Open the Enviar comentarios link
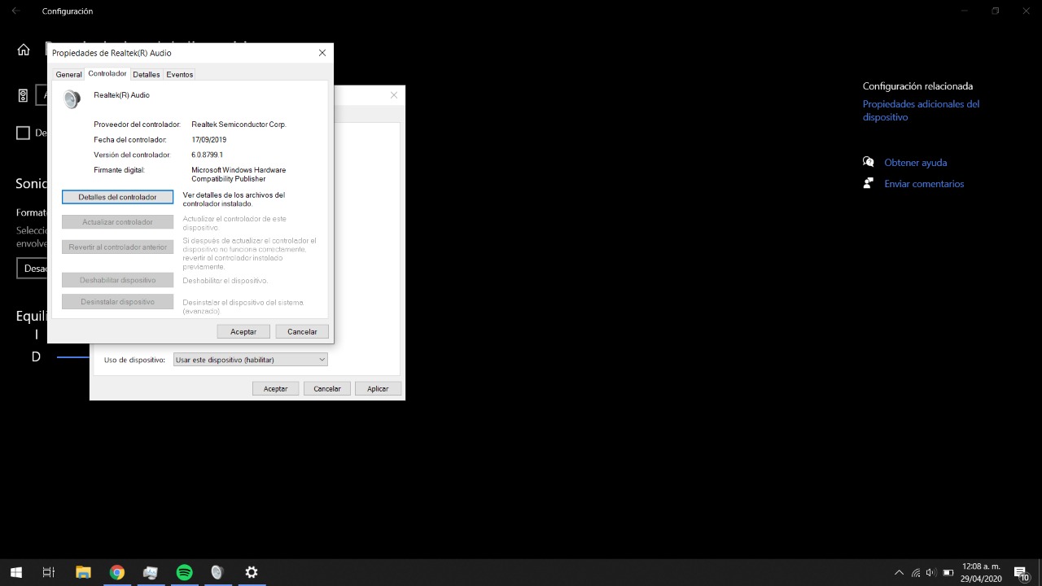The width and height of the screenshot is (1042, 586). (924, 184)
